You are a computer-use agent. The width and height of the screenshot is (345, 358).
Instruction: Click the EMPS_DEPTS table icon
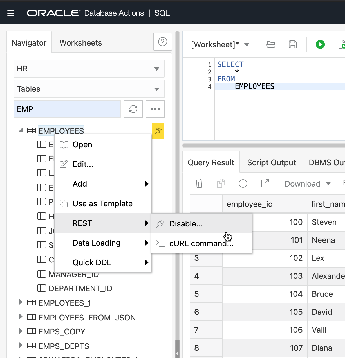click(x=32, y=346)
